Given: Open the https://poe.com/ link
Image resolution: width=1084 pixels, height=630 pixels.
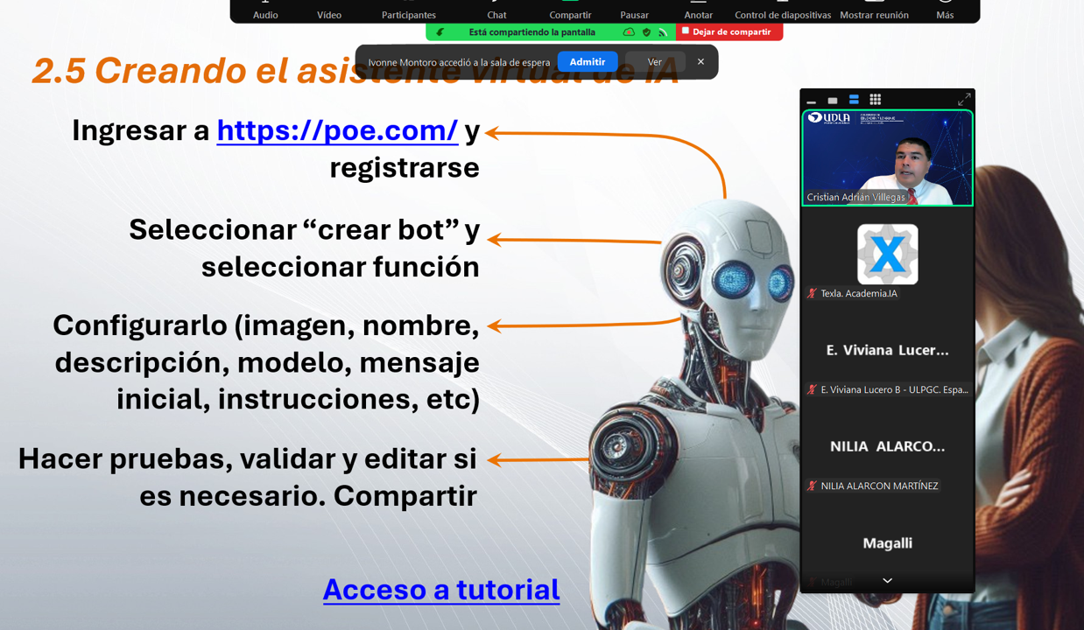Looking at the screenshot, I should (337, 130).
